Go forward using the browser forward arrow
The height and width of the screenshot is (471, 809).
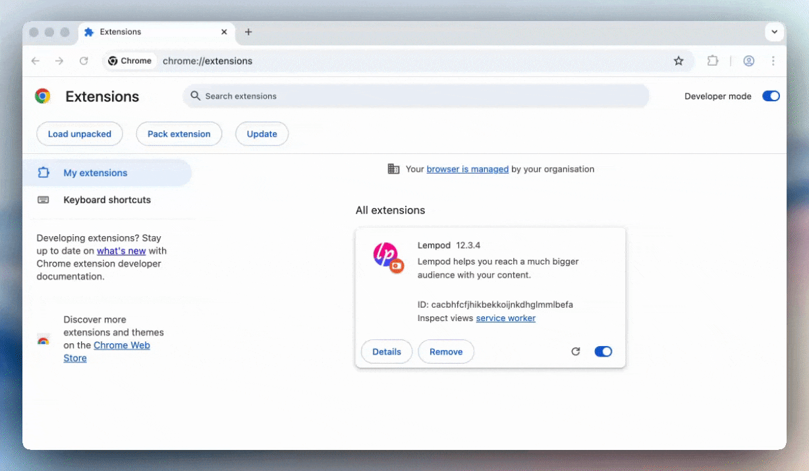[59, 61]
